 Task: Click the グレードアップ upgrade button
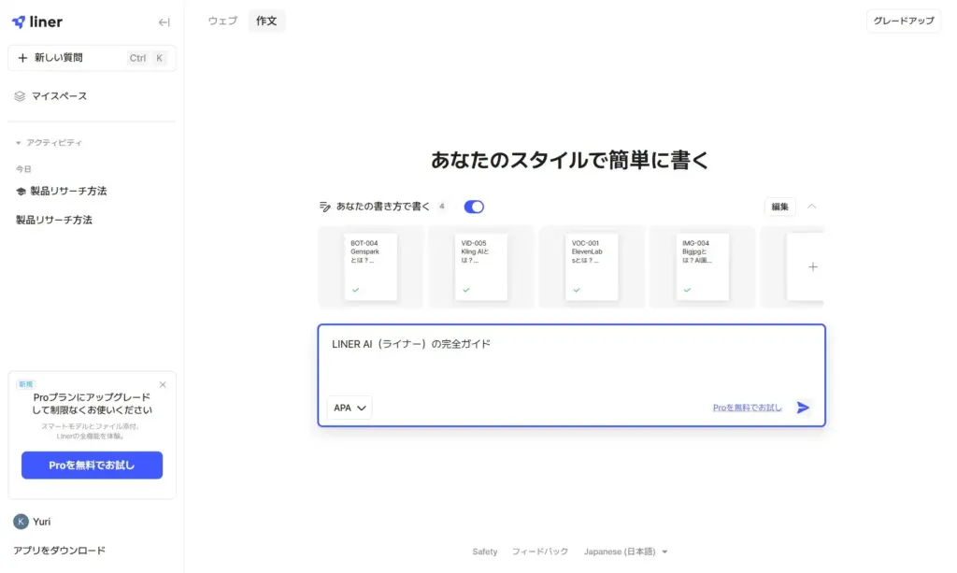[x=903, y=21]
